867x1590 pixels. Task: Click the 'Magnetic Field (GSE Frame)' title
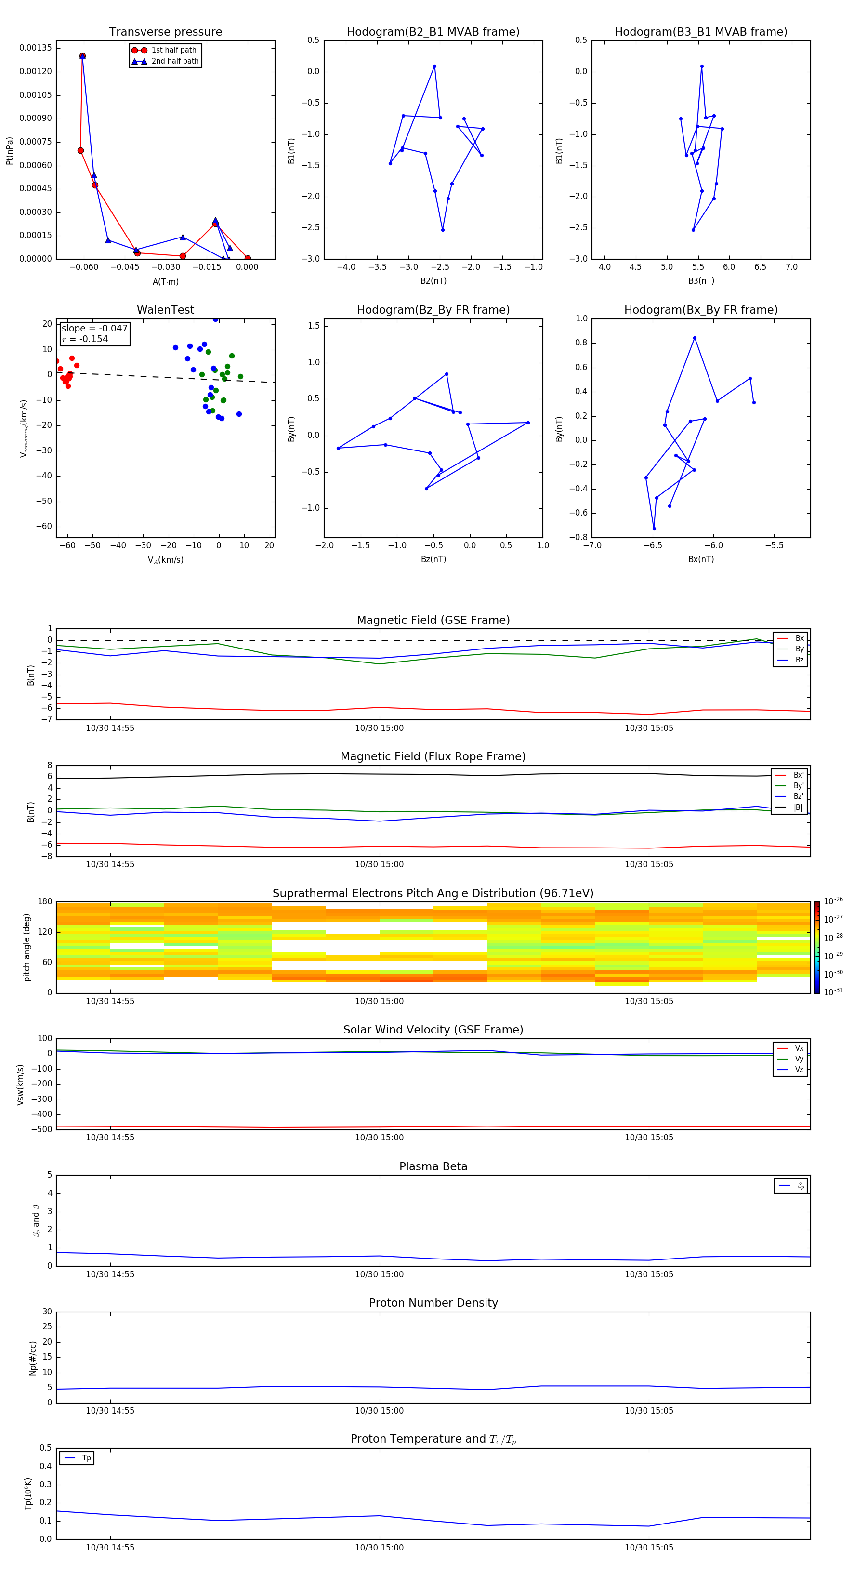pos(433,620)
